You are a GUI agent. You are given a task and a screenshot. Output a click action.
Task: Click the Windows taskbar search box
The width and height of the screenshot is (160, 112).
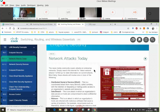pos(25,110)
